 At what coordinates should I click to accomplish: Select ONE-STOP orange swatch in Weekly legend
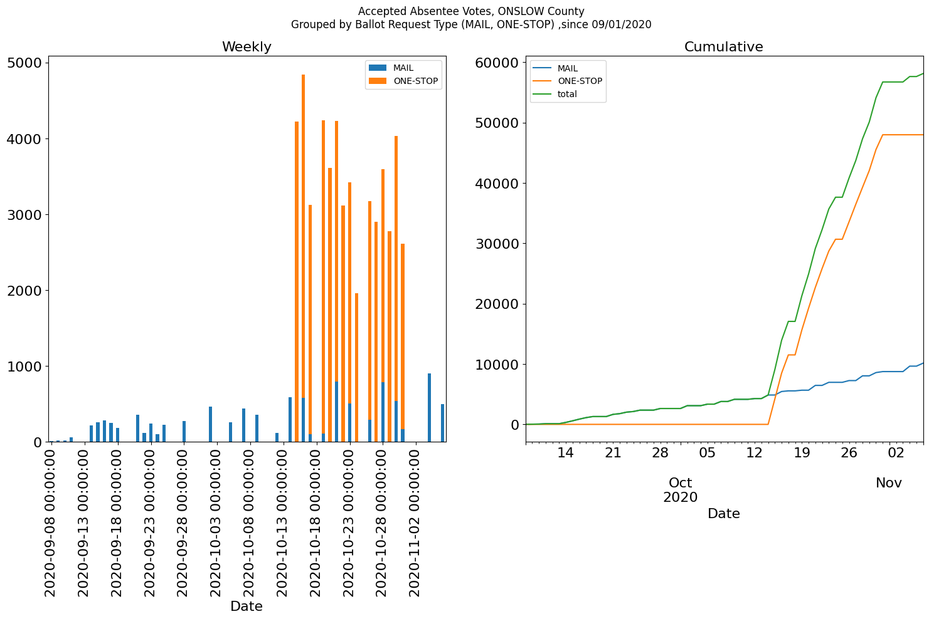[x=378, y=81]
